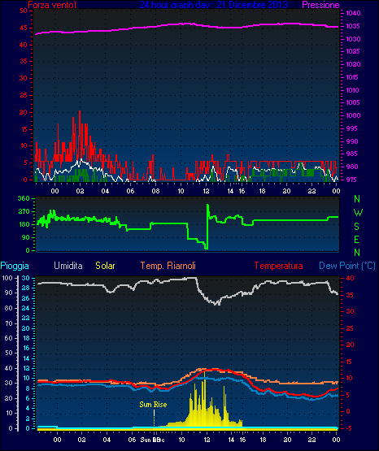Click the 70 humidity axis value
Image resolution: width=379 pixels, height=451 pixels.
coord(9,323)
